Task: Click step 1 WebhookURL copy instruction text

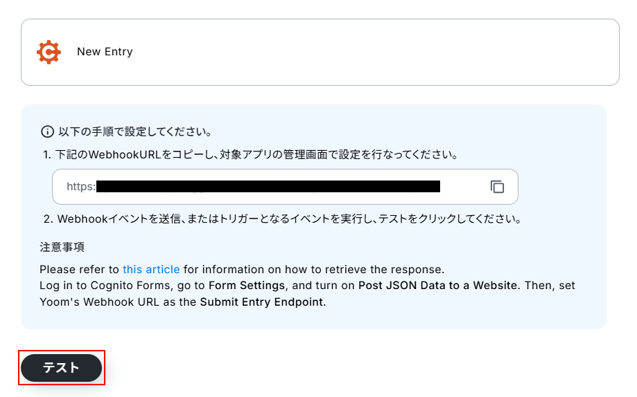Action: pyautogui.click(x=256, y=154)
